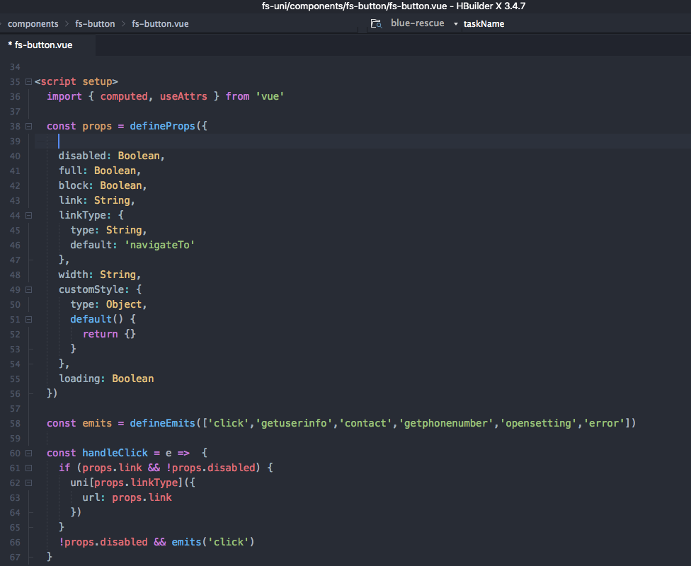Click the defineProps function name
Screen dimensions: 691x566
pos(162,126)
